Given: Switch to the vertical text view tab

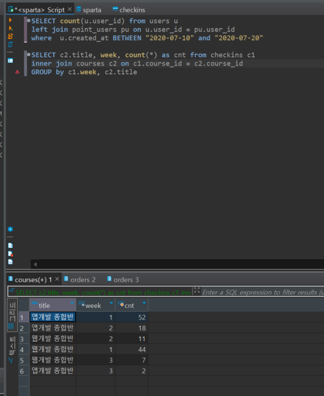Looking at the screenshot, I should [12, 349].
